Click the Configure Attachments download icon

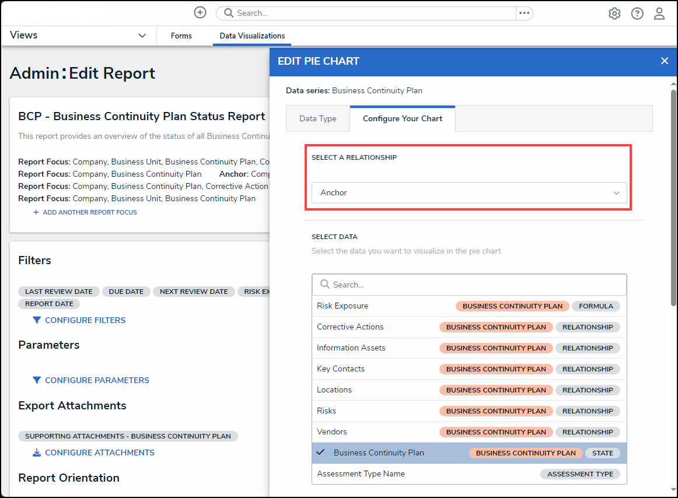37,453
